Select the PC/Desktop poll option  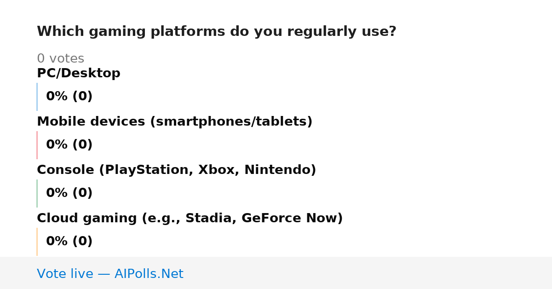pyautogui.click(x=79, y=73)
